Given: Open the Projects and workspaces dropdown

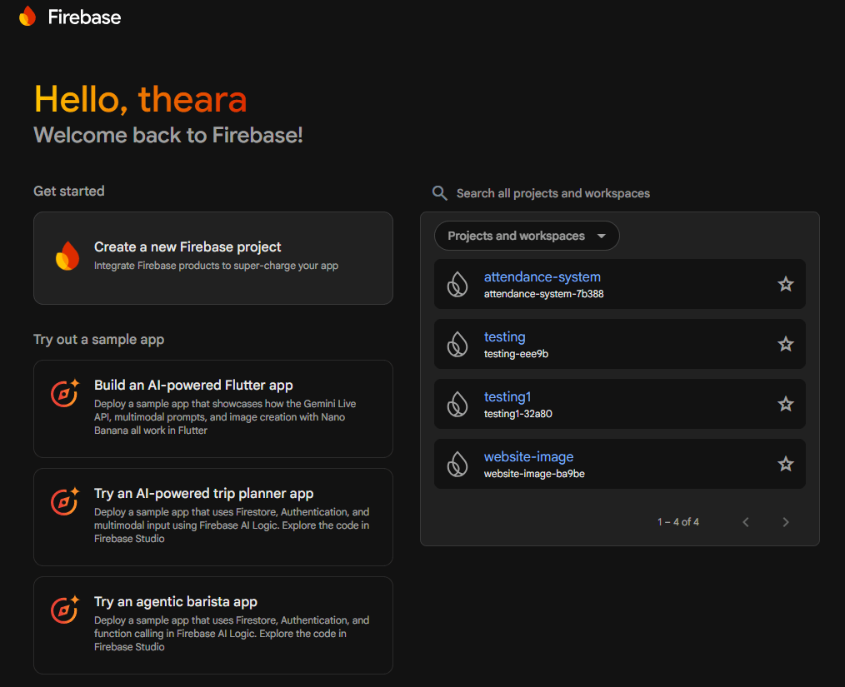Looking at the screenshot, I should pos(526,236).
